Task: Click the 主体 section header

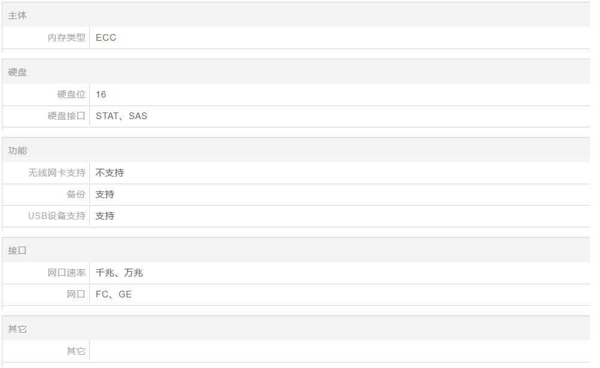Action: tap(17, 16)
